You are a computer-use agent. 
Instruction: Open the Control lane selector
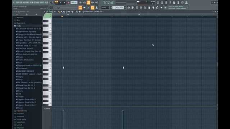click(x=47, y=109)
